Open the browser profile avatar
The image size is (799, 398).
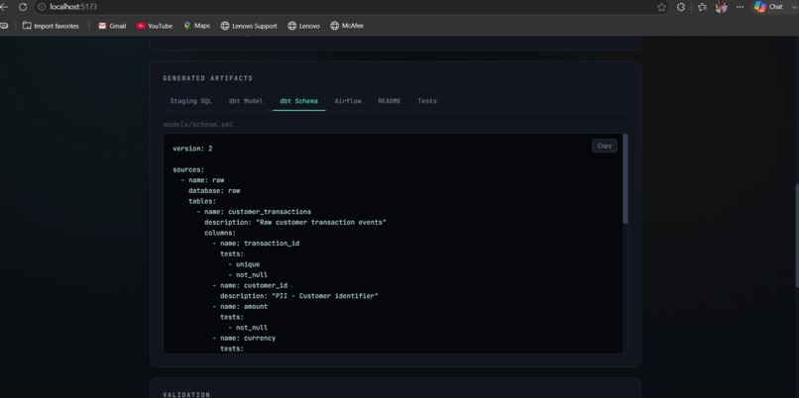coord(721,7)
